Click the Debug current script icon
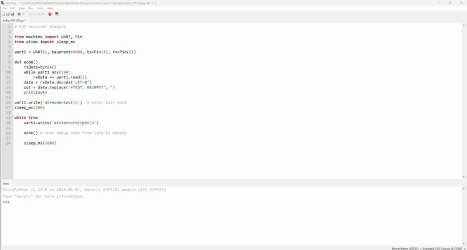This screenshot has height=250, width=467. pos(24,14)
